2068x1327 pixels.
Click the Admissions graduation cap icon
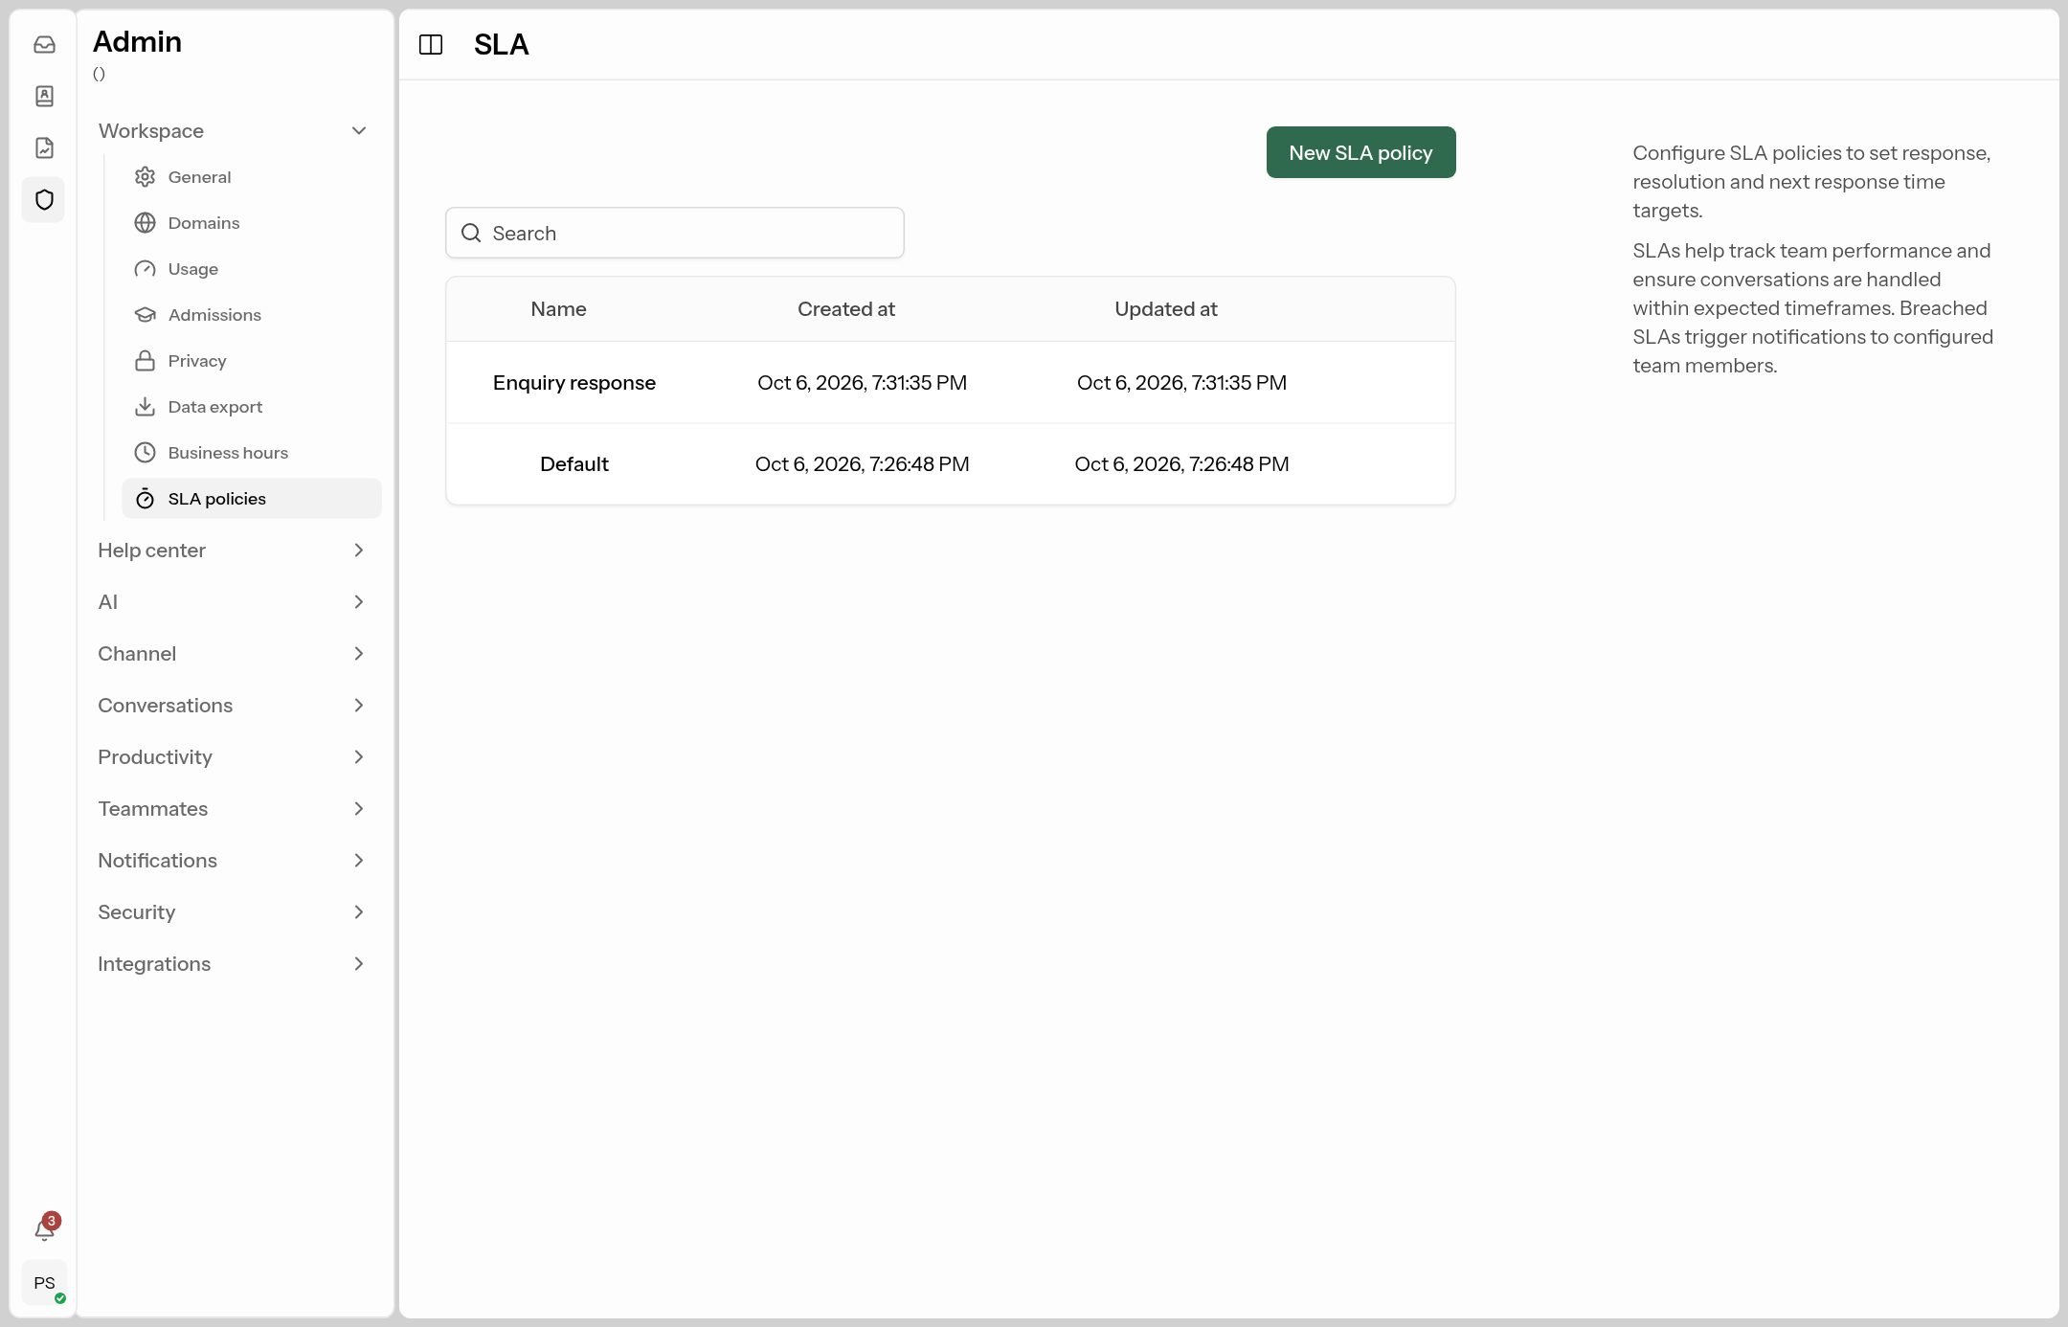[x=145, y=315]
